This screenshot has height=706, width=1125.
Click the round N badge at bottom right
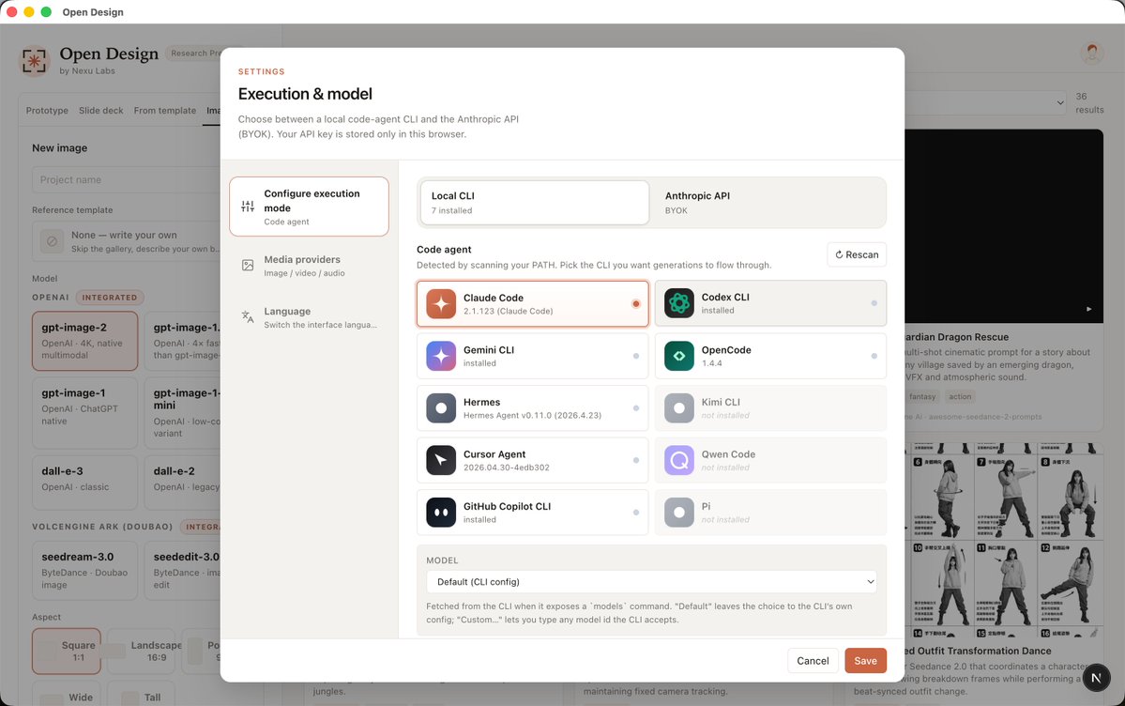1096,677
